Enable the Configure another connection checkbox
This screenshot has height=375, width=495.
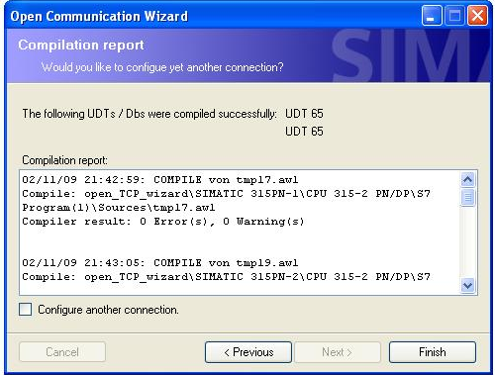coord(26,310)
